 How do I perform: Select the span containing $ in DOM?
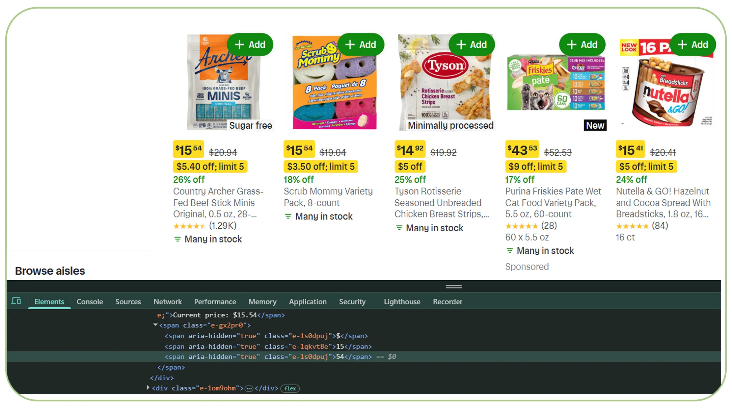266,336
